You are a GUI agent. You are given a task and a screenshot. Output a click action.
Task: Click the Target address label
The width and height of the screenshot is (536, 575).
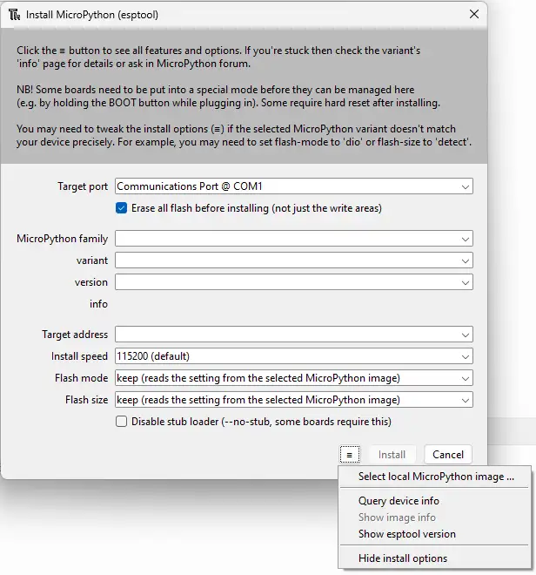point(74,335)
